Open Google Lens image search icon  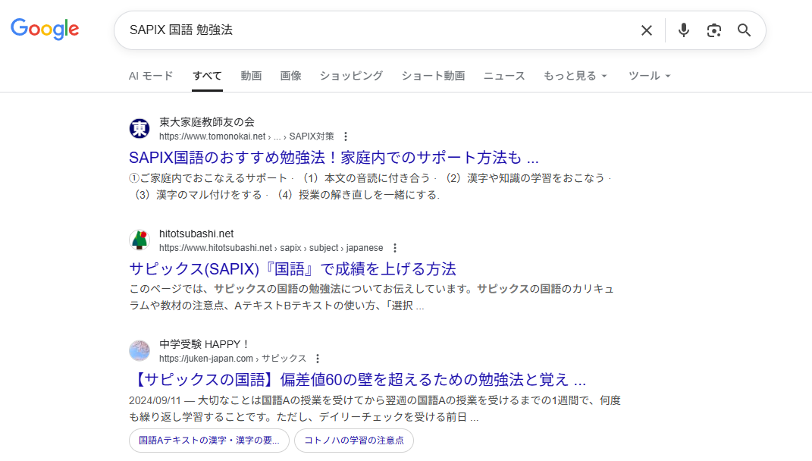pos(713,30)
